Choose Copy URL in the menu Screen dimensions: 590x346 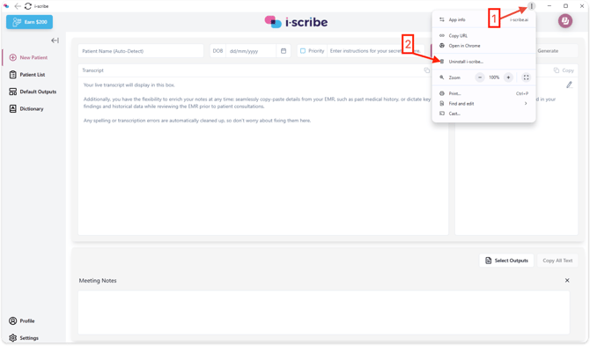point(483,36)
